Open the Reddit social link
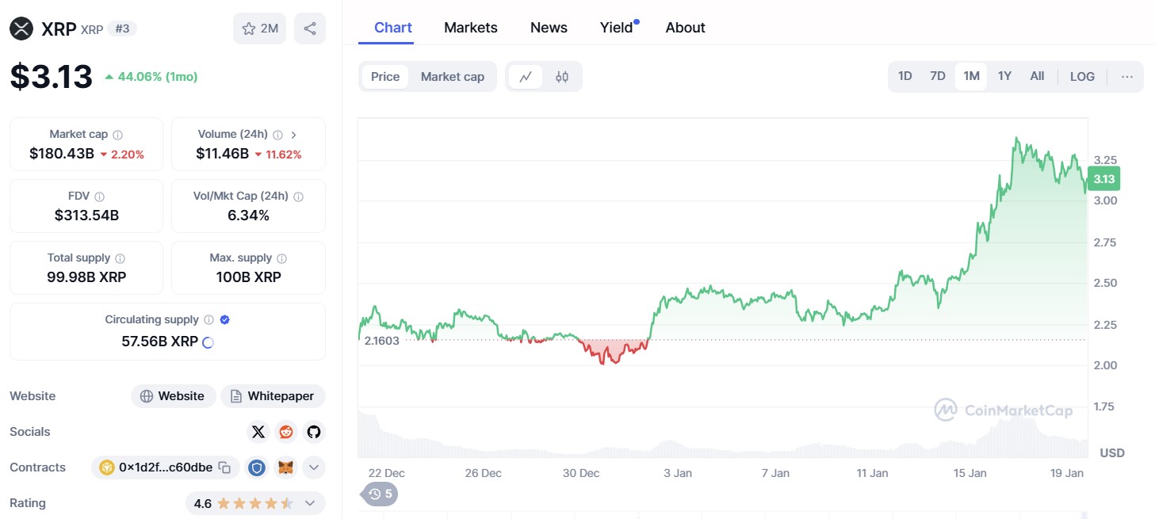1155x519 pixels. click(x=286, y=432)
